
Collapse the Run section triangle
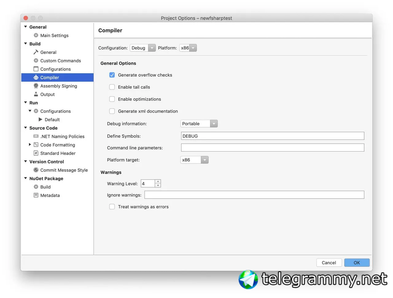[x=25, y=103]
